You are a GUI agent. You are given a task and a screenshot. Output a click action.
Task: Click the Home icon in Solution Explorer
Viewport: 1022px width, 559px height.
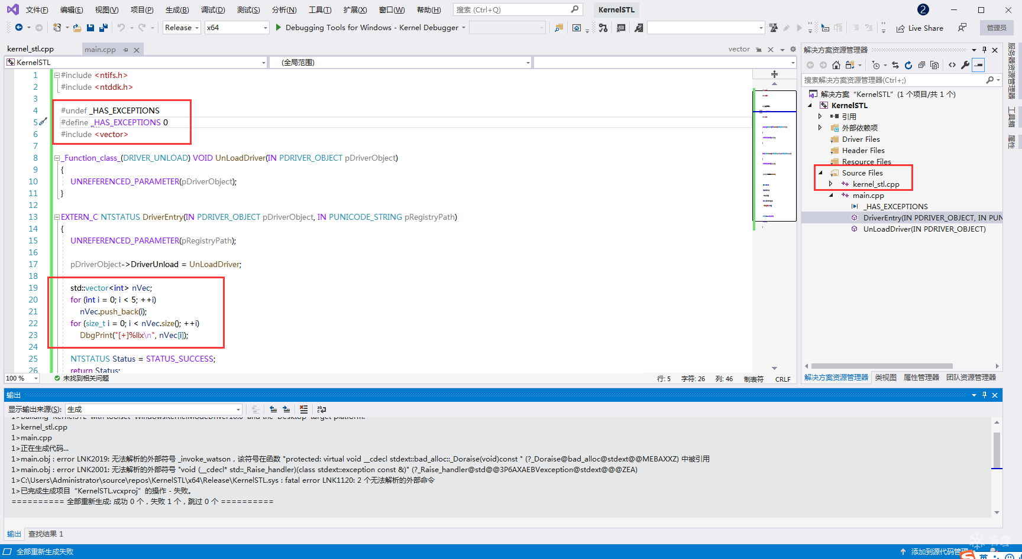pos(836,65)
